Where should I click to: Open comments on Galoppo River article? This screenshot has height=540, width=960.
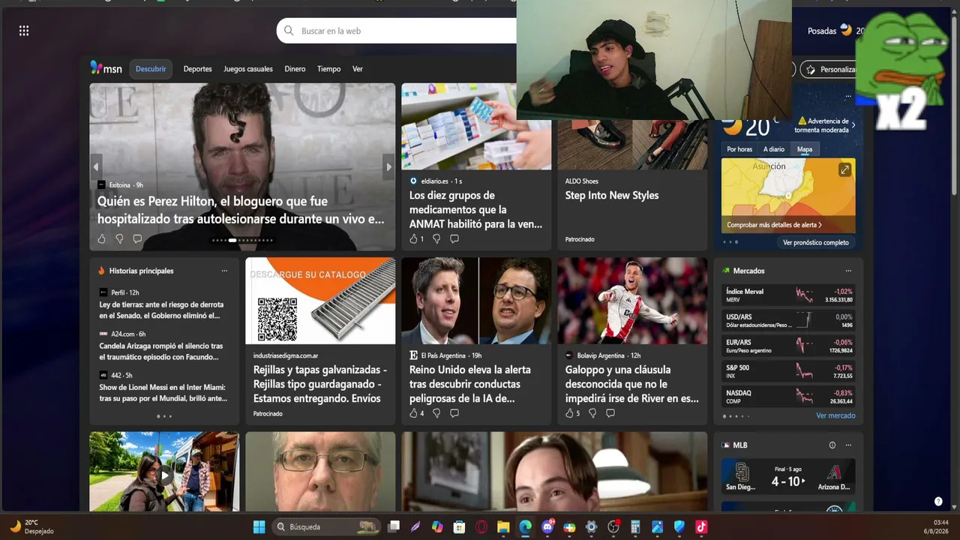click(x=610, y=413)
